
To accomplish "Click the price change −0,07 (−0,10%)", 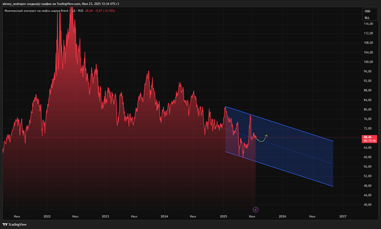I will [105, 11].
